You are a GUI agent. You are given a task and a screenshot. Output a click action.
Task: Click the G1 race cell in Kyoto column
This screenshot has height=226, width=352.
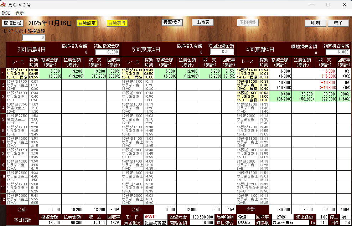tap(247, 188)
